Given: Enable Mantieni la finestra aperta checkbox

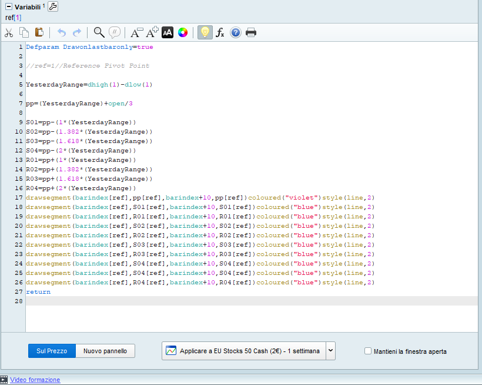Looking at the screenshot, I should click(x=368, y=351).
